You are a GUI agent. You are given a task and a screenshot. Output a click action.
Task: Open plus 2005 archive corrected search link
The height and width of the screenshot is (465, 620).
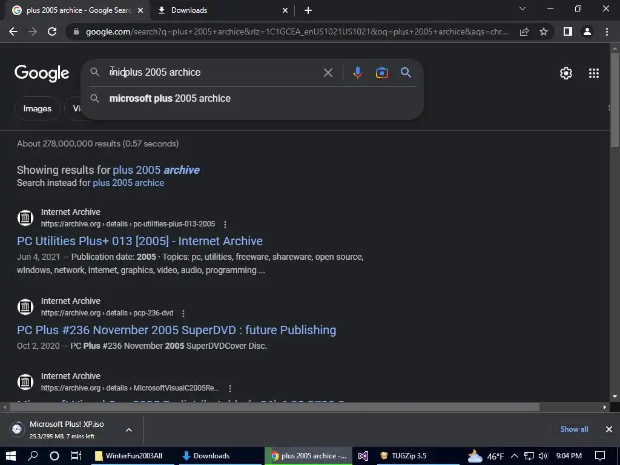point(156,170)
